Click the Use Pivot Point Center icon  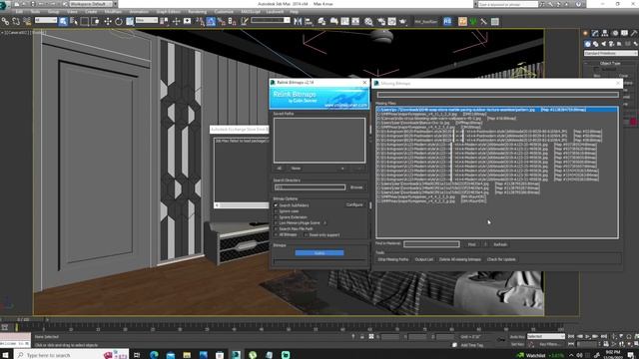click(x=165, y=22)
